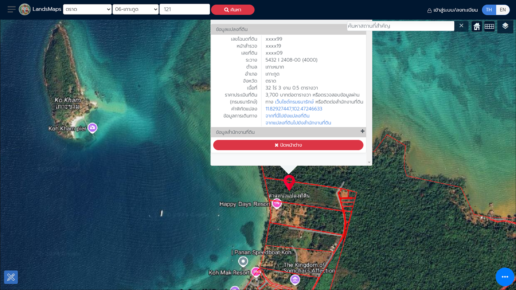Open the map layers icon
Screen dimensions: 516x290
pyautogui.click(x=505, y=27)
